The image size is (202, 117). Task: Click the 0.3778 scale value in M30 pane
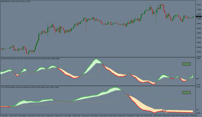point(198,87)
